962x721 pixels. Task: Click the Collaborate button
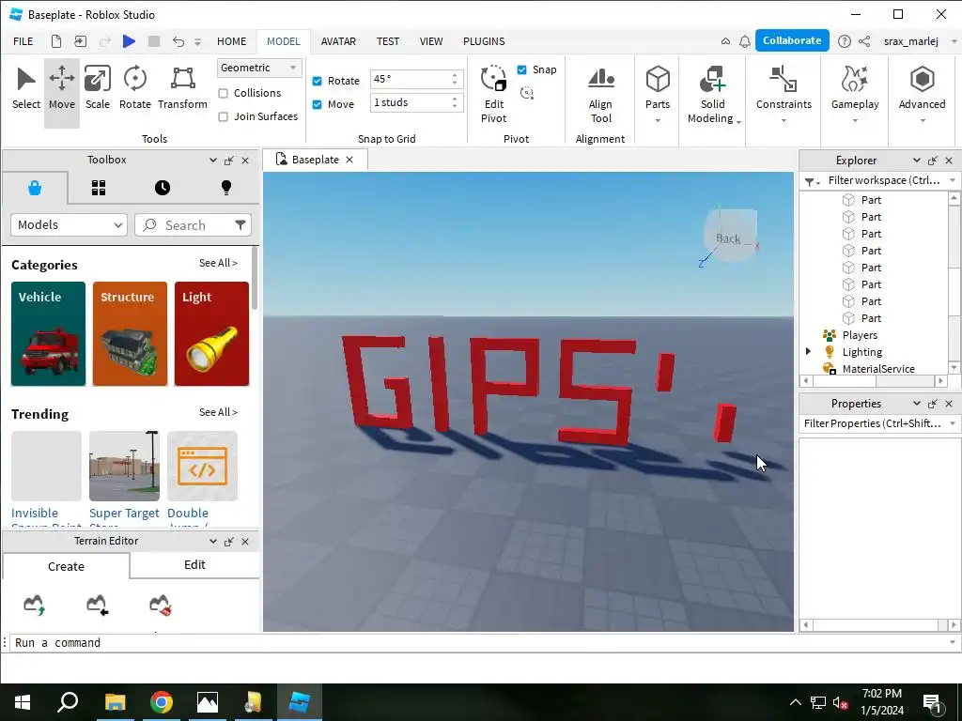click(x=792, y=40)
